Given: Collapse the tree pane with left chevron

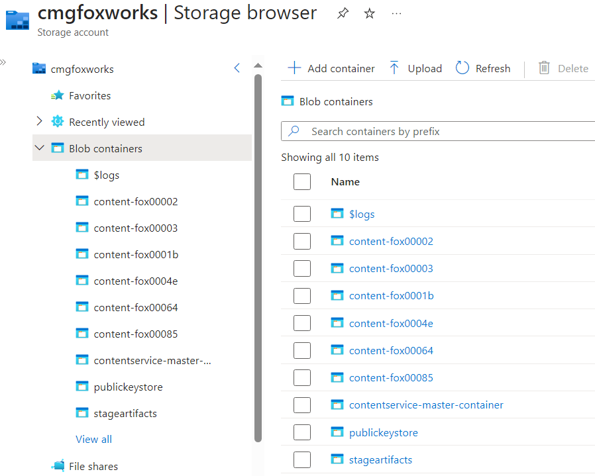Looking at the screenshot, I should pos(237,68).
